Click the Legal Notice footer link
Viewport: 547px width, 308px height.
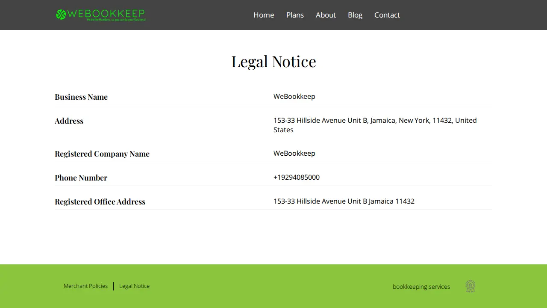click(x=134, y=286)
